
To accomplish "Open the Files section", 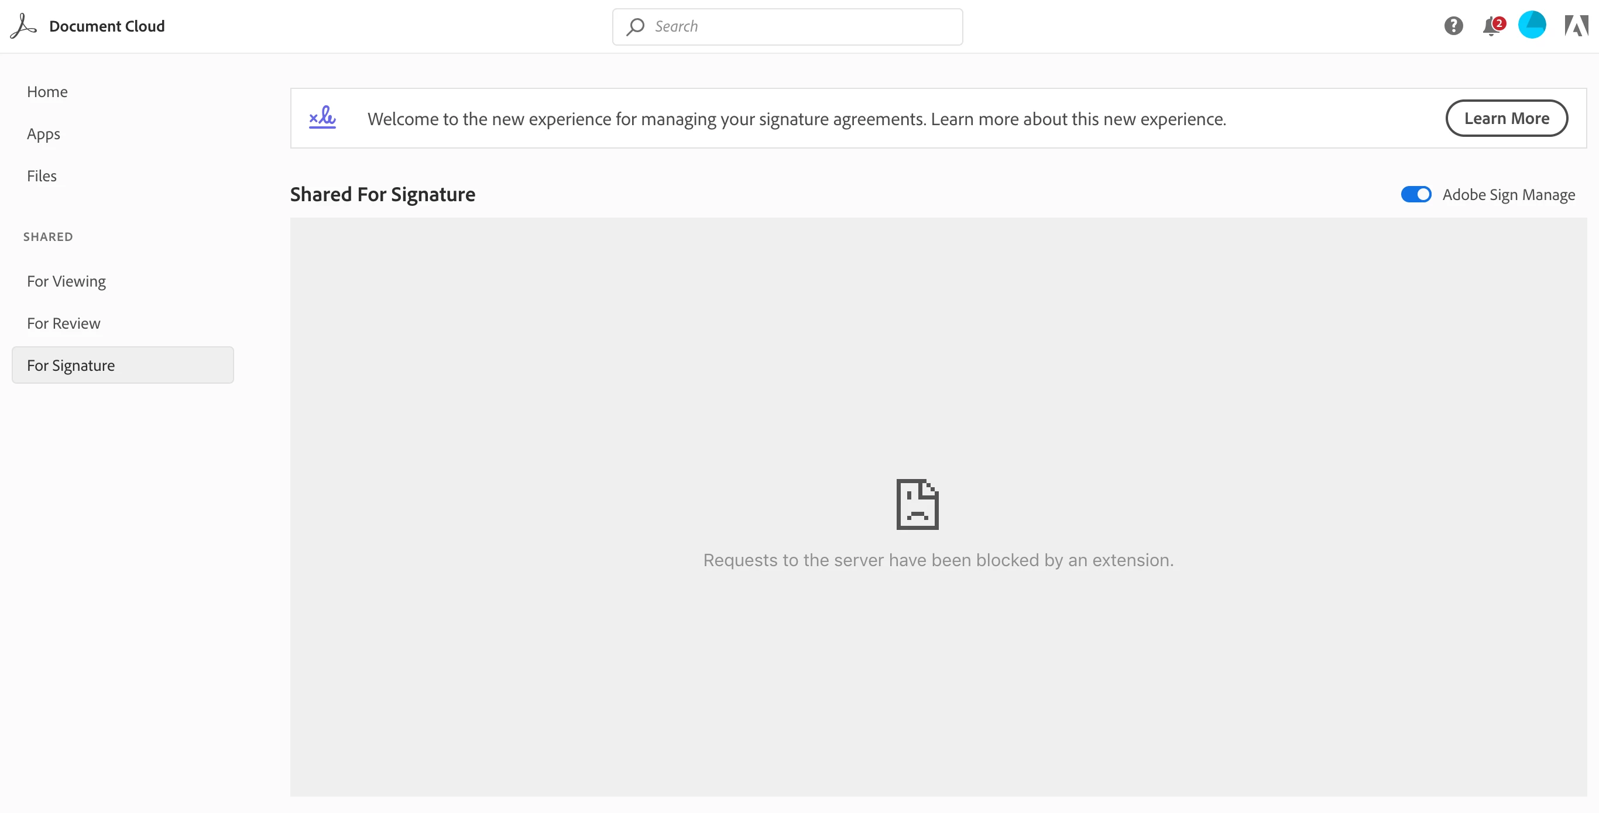I will pos(42,176).
